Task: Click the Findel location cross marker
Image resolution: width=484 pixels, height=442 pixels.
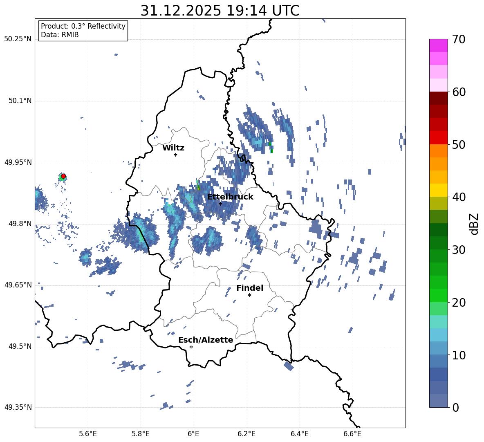Action: (x=249, y=295)
